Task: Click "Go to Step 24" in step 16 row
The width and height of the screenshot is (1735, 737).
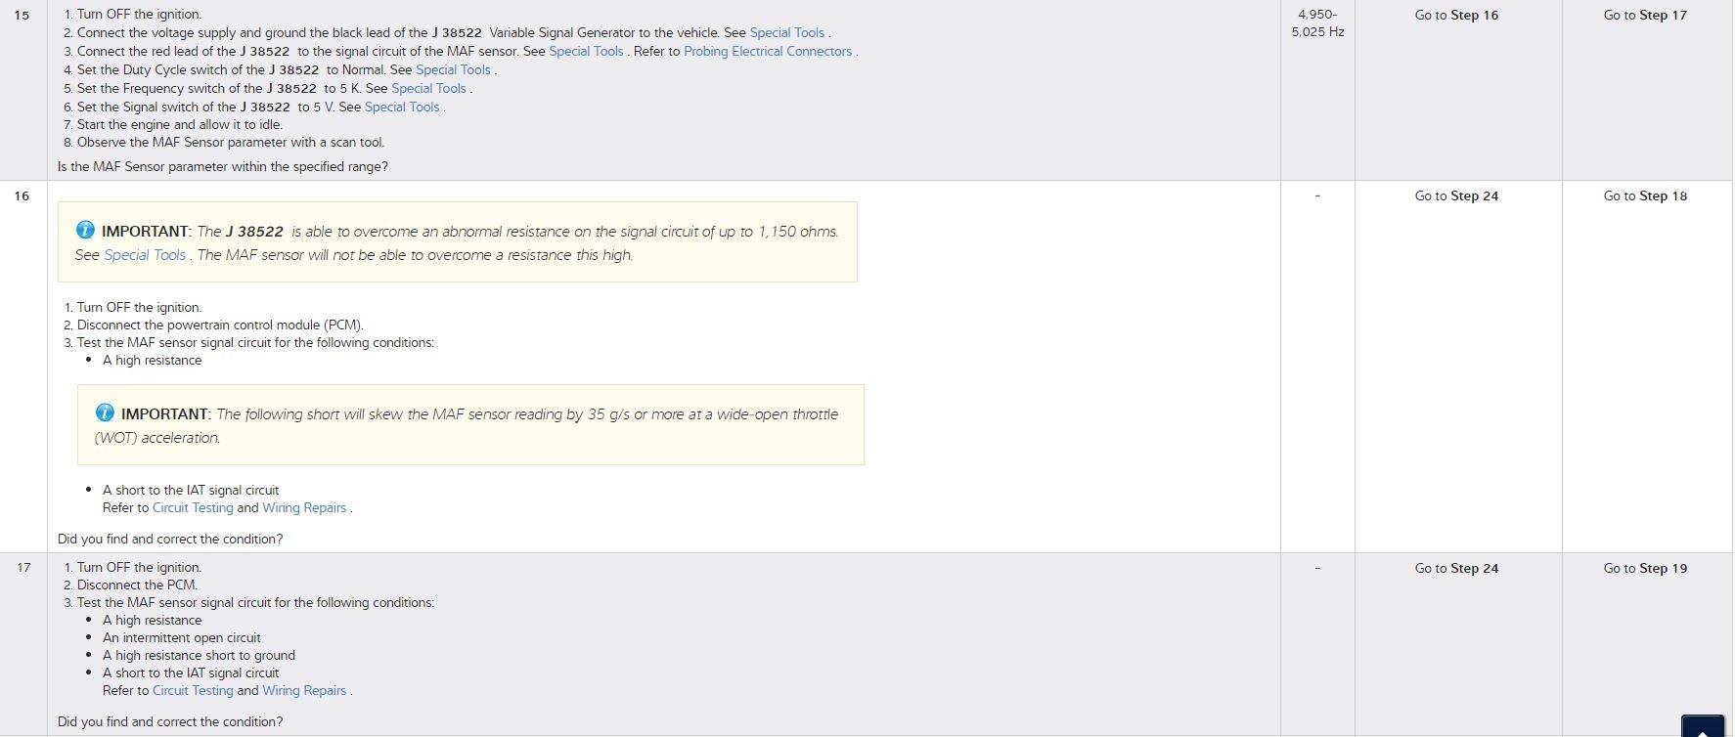Action: [1456, 195]
